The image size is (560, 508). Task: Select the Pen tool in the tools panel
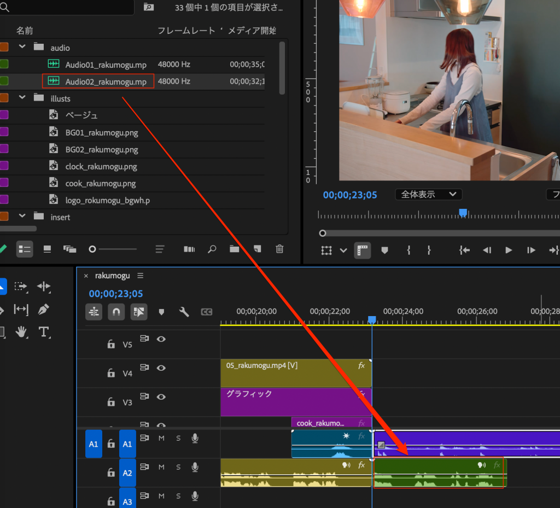(x=44, y=310)
